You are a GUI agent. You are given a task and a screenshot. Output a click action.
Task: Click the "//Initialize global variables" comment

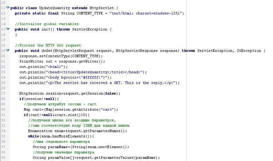pos(47,24)
